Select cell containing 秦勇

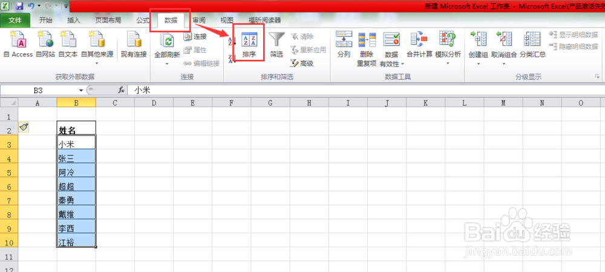(76, 198)
